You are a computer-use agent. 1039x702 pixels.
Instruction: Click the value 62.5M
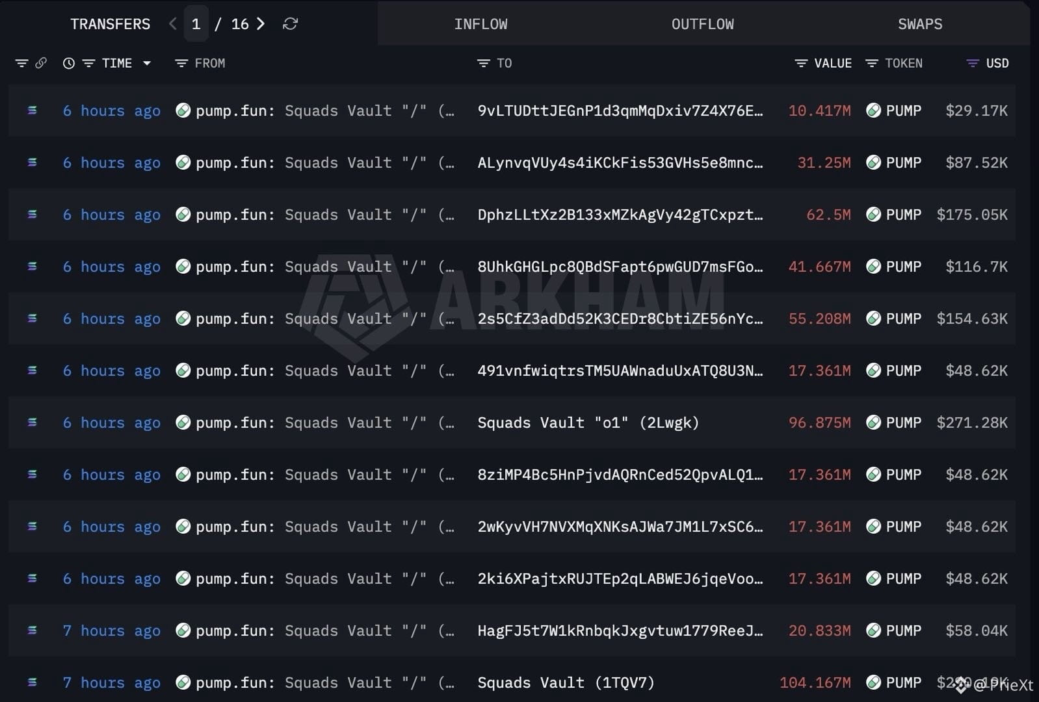(828, 214)
